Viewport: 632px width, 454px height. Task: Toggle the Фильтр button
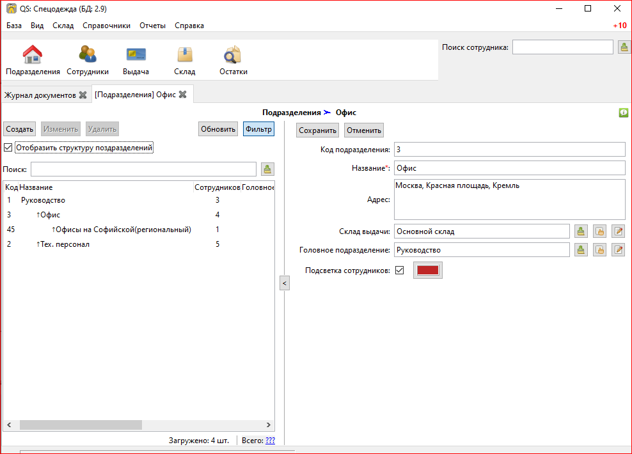[x=258, y=129]
